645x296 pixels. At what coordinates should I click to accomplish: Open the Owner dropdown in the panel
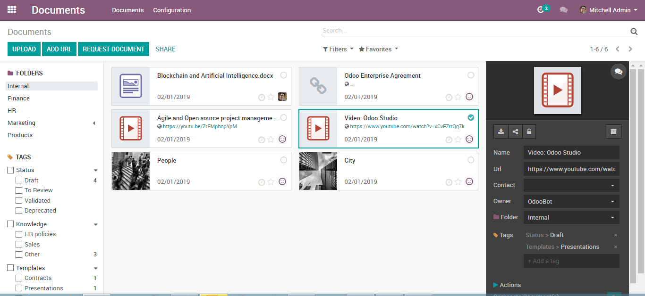tap(571, 201)
